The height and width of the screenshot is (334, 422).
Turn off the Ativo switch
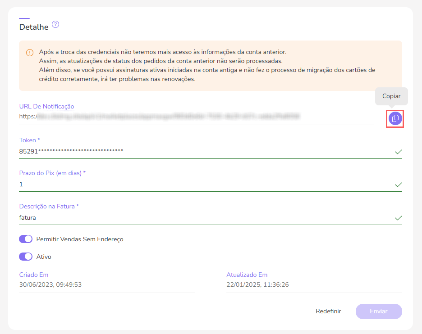[26, 256]
